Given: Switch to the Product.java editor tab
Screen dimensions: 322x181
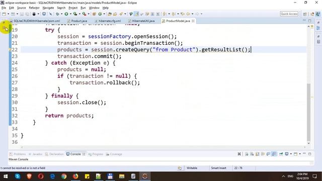Looking at the screenshot, I should (x=77, y=21).
